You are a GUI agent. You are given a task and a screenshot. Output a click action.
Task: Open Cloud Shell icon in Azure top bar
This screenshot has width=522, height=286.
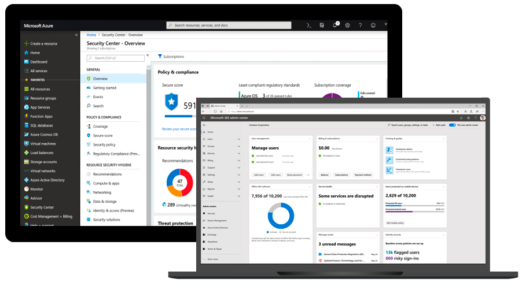(308, 25)
